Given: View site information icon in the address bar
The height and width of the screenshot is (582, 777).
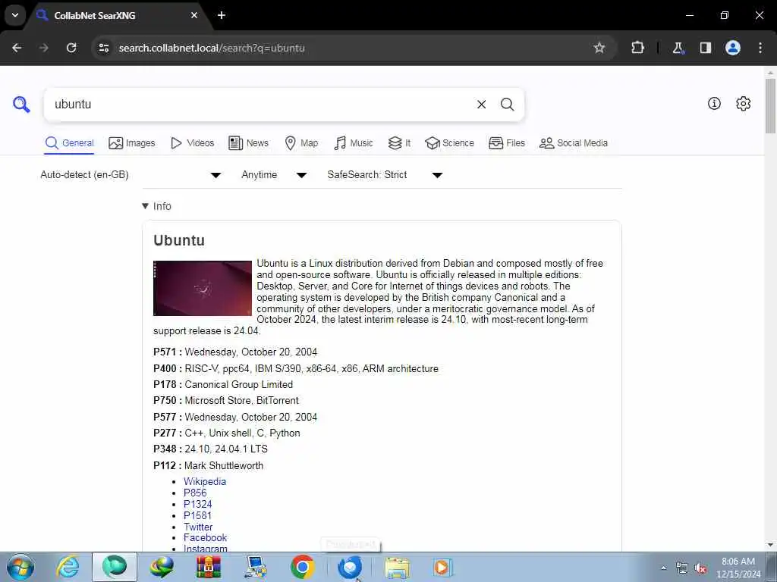Looking at the screenshot, I should click(103, 48).
